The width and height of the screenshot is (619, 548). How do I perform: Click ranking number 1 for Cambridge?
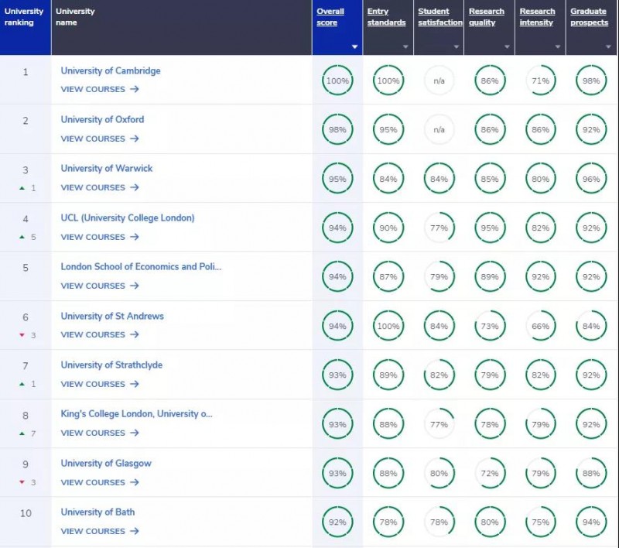tap(26, 72)
